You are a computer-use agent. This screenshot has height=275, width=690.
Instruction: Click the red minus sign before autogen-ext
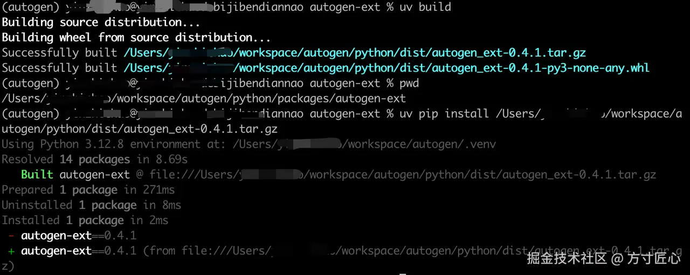tap(11, 236)
